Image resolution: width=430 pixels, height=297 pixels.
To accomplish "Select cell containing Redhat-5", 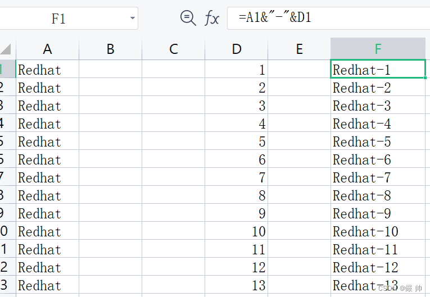I will [x=378, y=141].
